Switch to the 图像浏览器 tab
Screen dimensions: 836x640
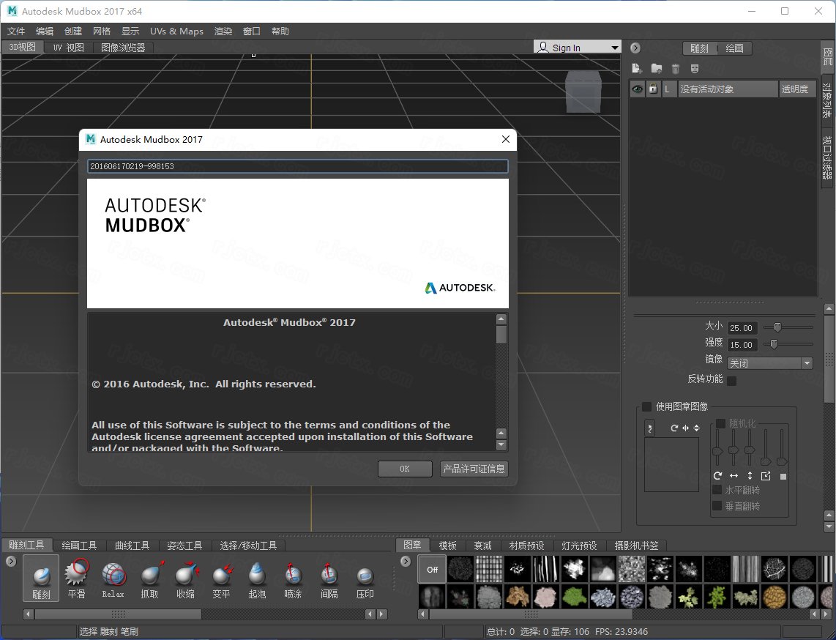pos(123,48)
